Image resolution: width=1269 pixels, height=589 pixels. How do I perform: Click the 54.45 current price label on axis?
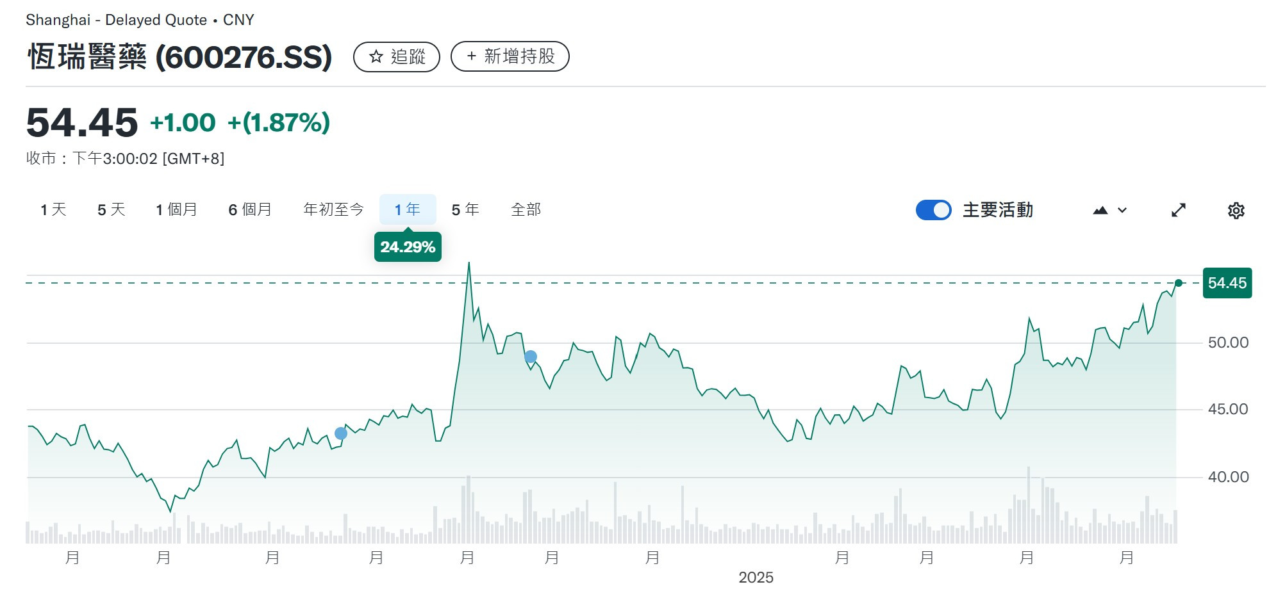pyautogui.click(x=1227, y=283)
